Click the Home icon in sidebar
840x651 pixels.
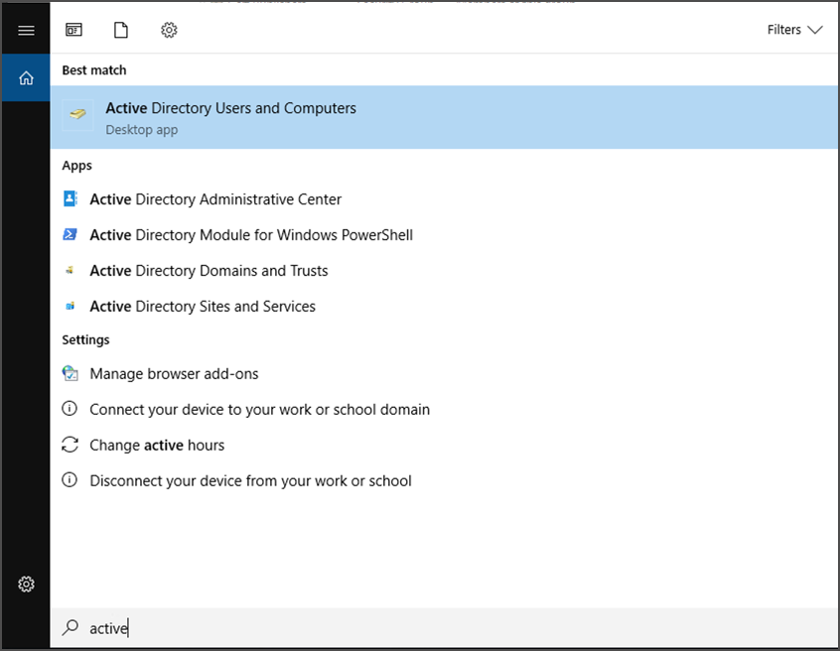click(26, 78)
